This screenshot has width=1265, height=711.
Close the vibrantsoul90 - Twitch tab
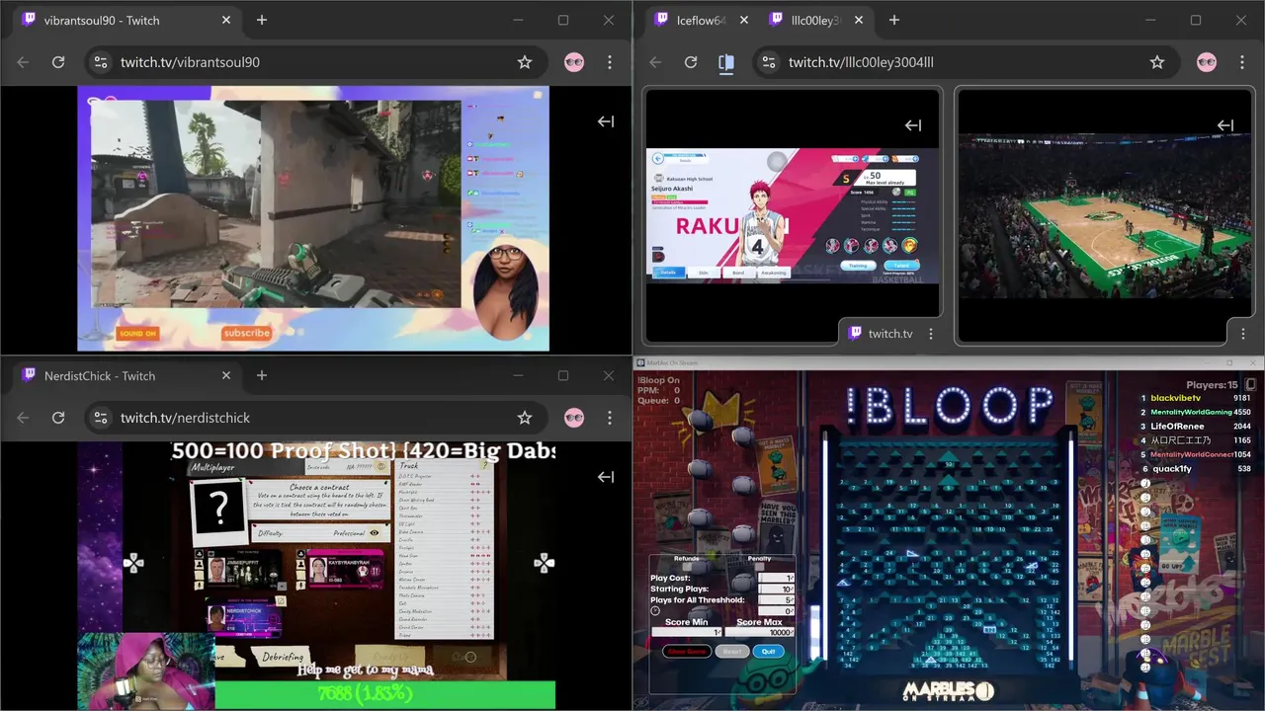coord(226,20)
